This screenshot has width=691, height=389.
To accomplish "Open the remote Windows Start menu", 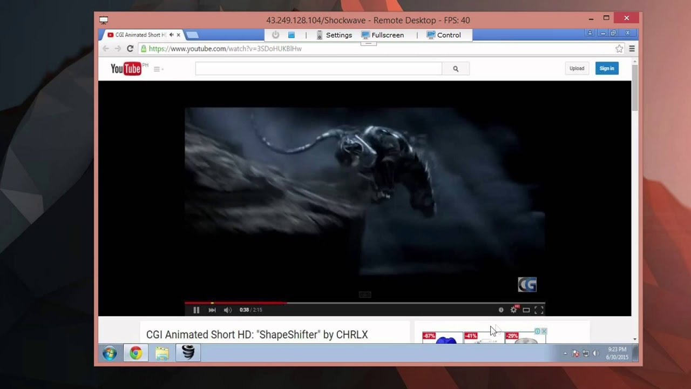I will pyautogui.click(x=110, y=353).
